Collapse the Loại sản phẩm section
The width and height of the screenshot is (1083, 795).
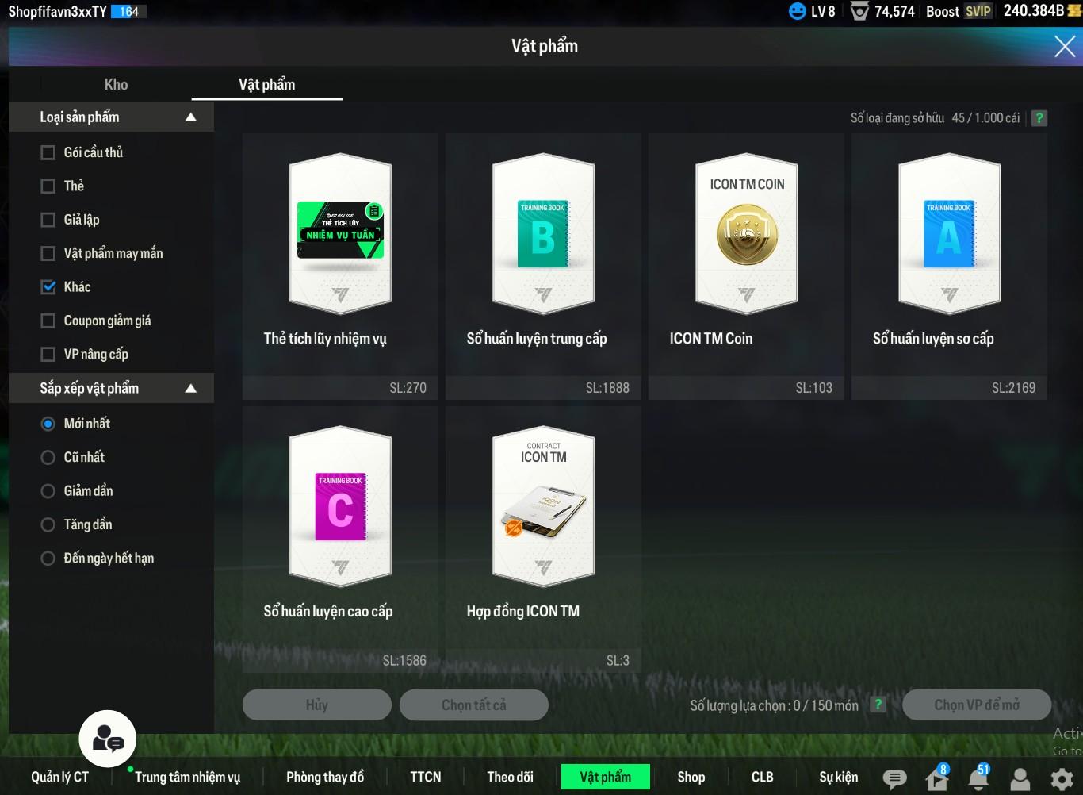(x=190, y=117)
